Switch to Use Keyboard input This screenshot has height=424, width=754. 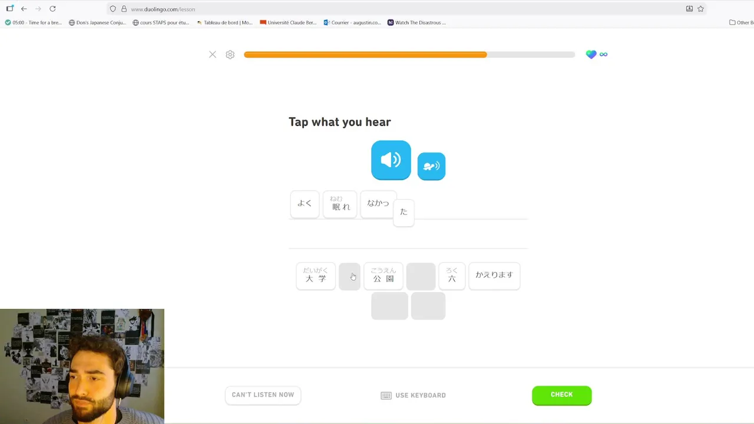pos(414,395)
